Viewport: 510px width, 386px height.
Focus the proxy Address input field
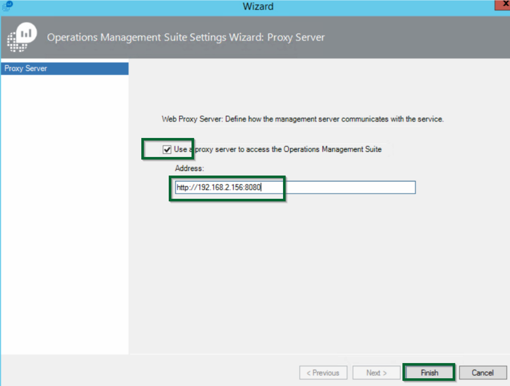(295, 187)
